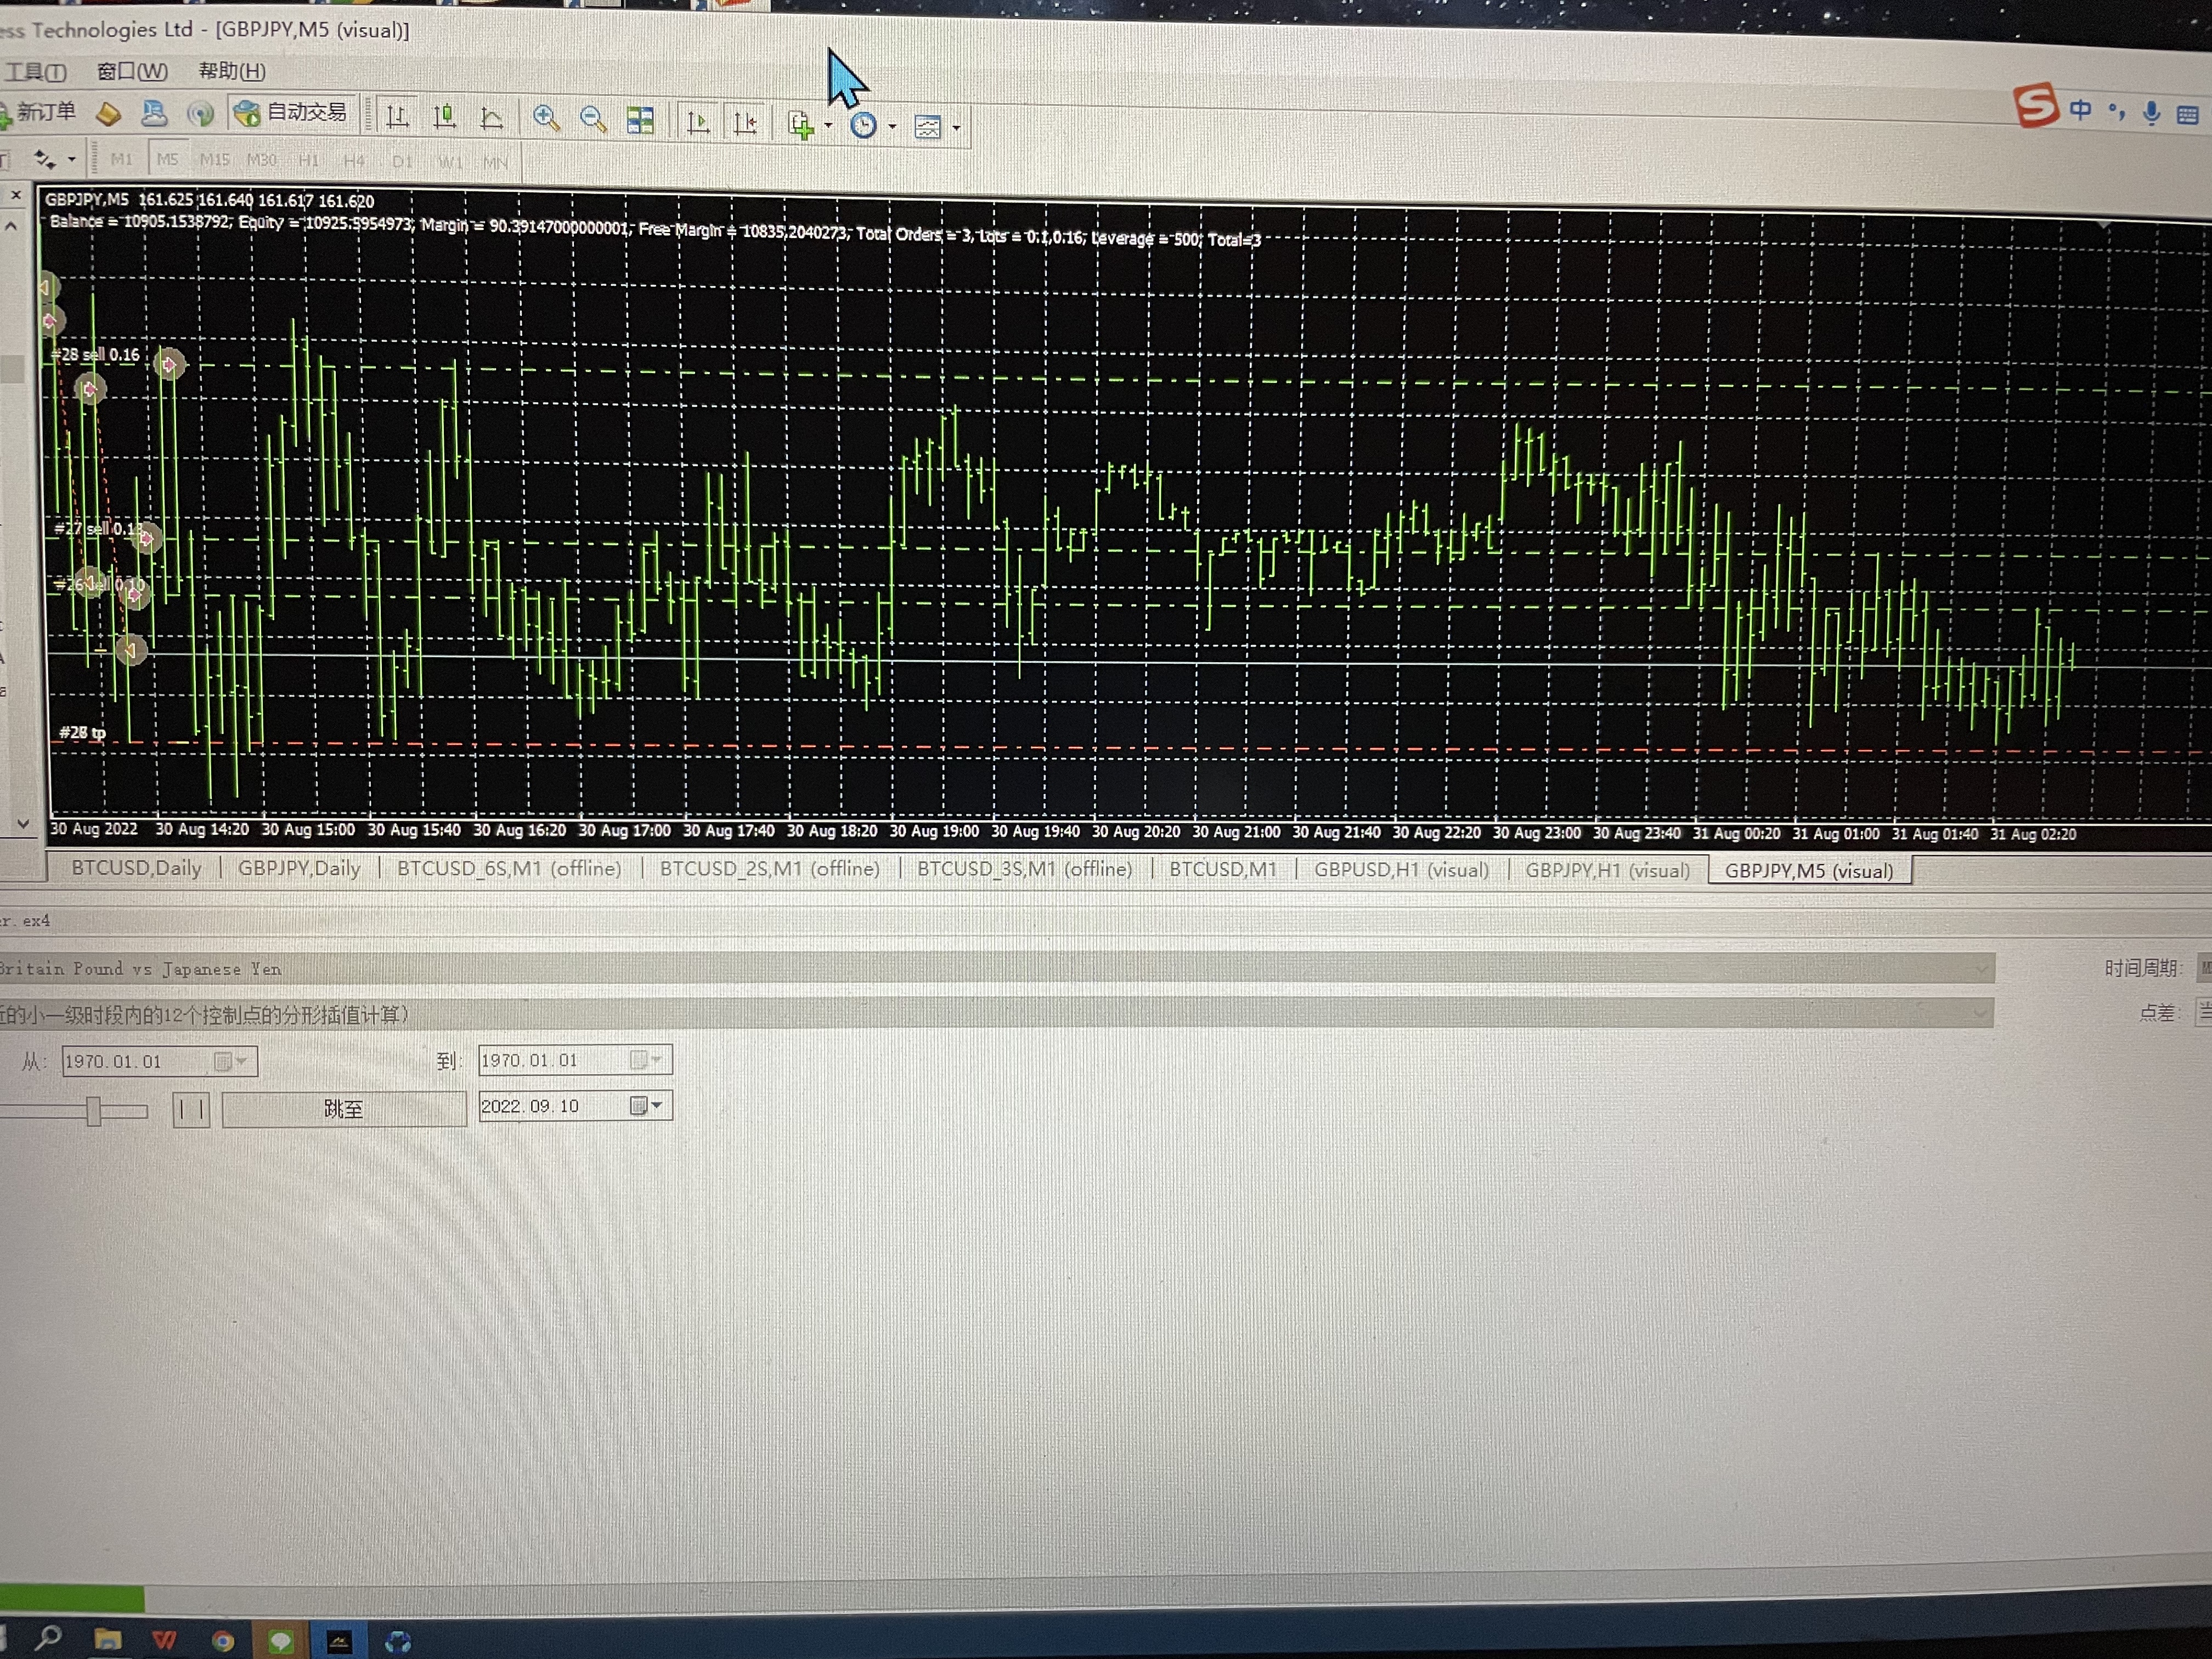
Task: Switch to the GBPJPY,H1 (visual) tab
Action: pos(1607,870)
